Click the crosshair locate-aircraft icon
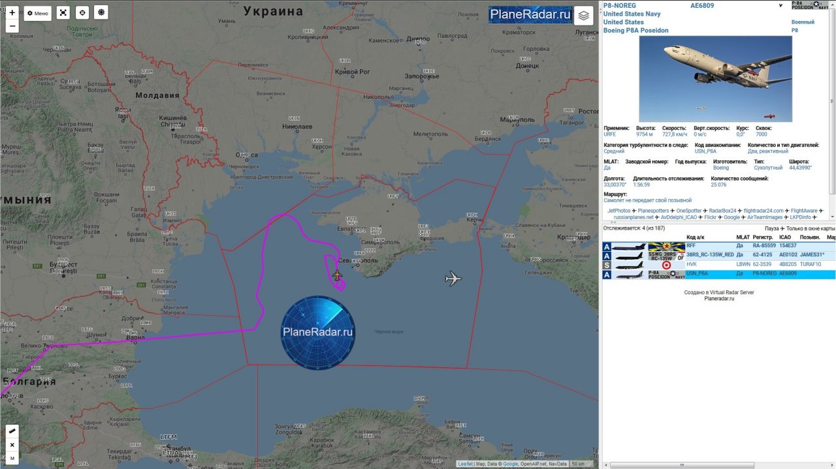 click(82, 13)
